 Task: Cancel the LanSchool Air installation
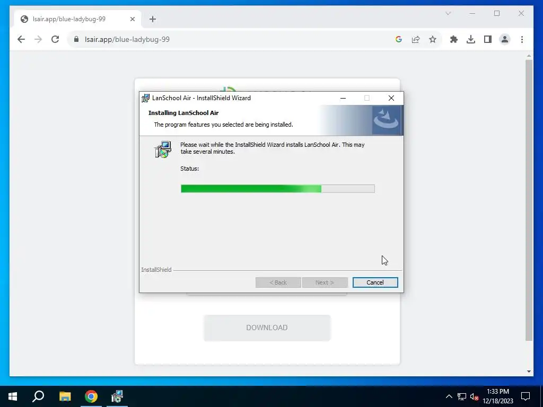tap(375, 282)
